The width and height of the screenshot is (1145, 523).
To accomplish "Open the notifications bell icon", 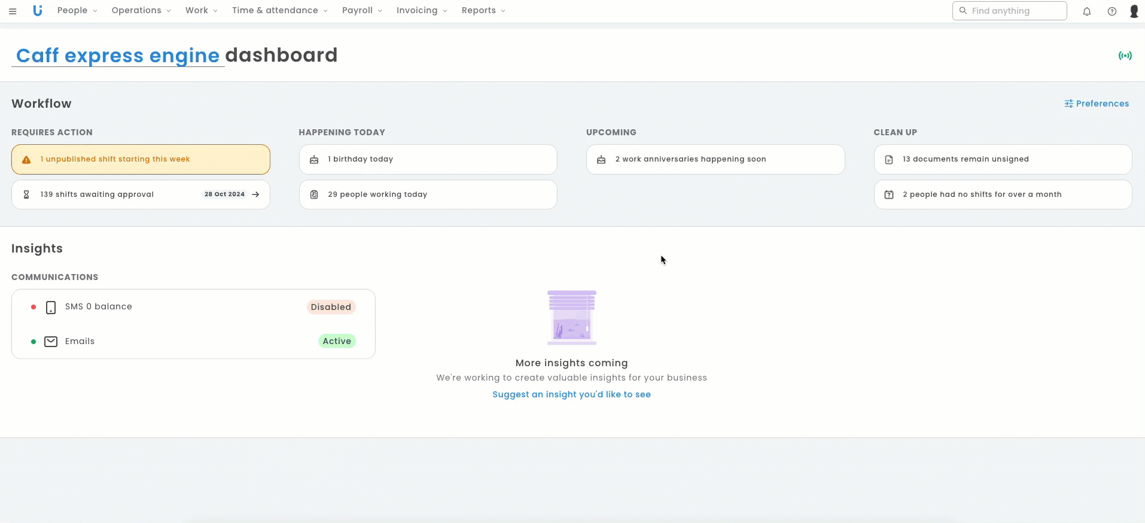I will pos(1087,11).
